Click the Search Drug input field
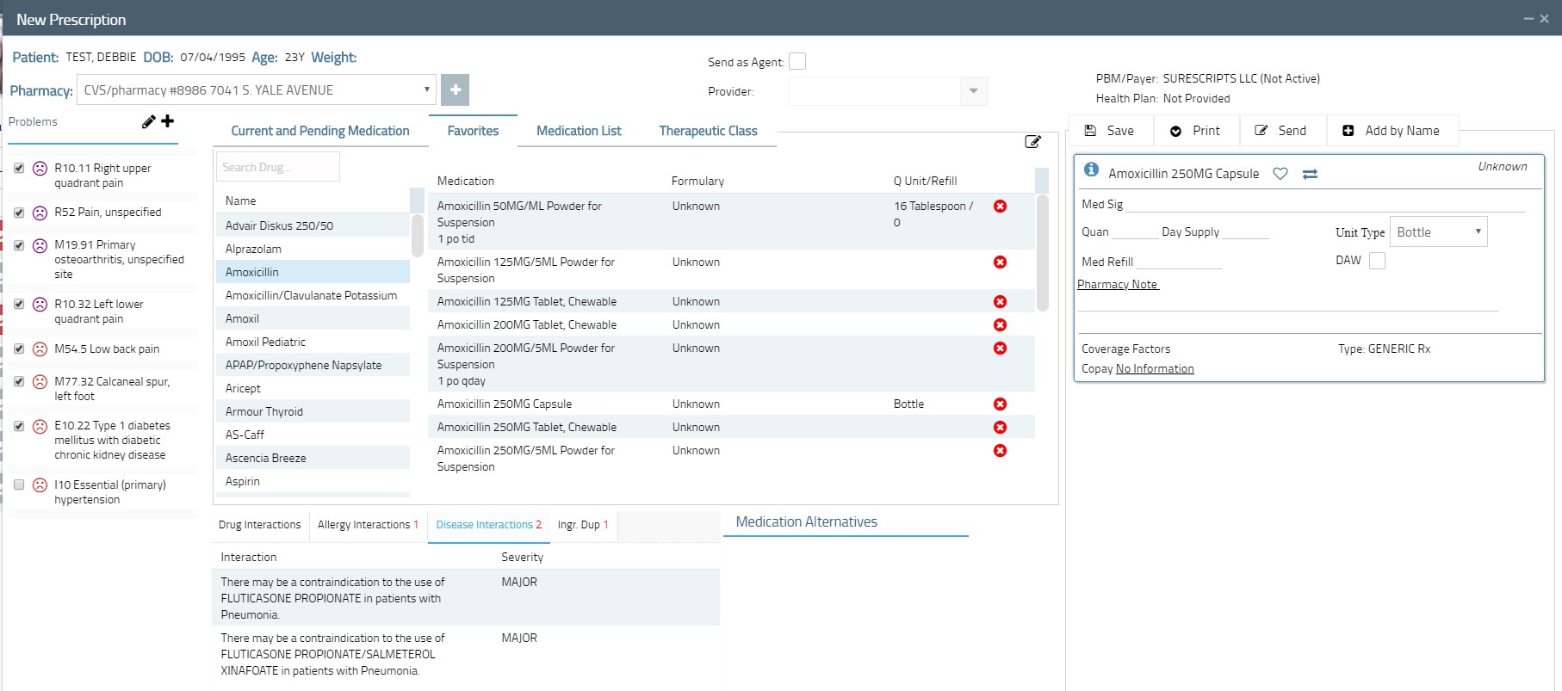The width and height of the screenshot is (1562, 691). point(277,167)
